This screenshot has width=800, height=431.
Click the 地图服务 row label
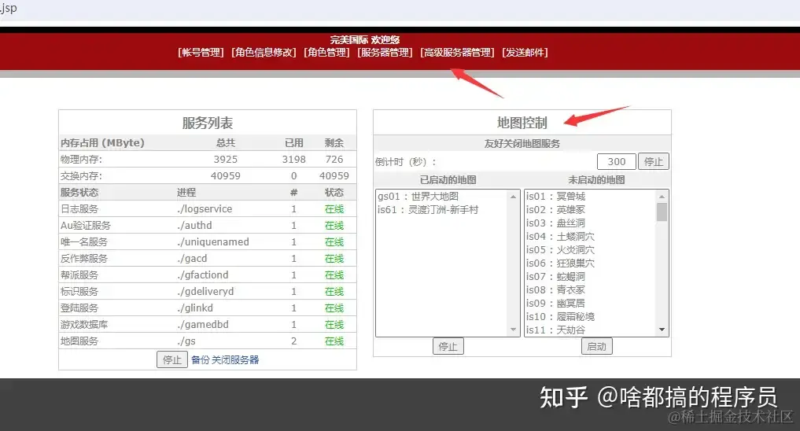(x=79, y=341)
